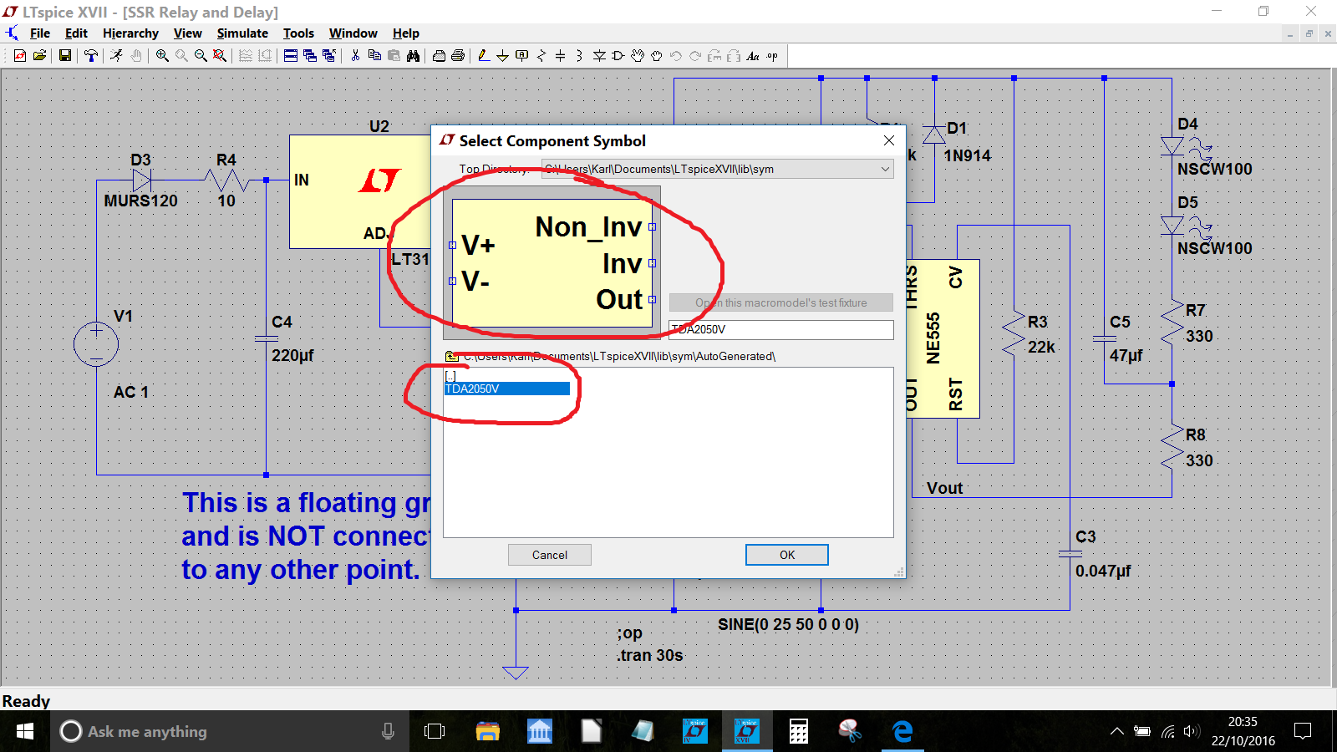The image size is (1337, 752).
Task: Click the '.tran 30s' directive on schematic
Action: tap(650, 655)
